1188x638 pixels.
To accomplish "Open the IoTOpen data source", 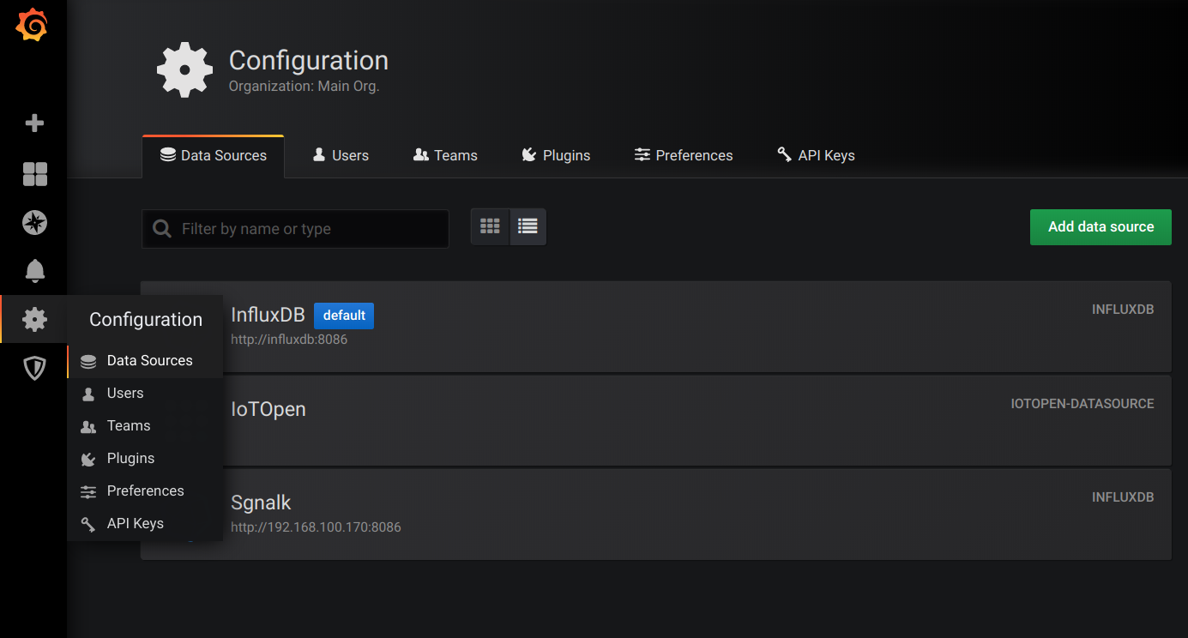I will (x=656, y=420).
